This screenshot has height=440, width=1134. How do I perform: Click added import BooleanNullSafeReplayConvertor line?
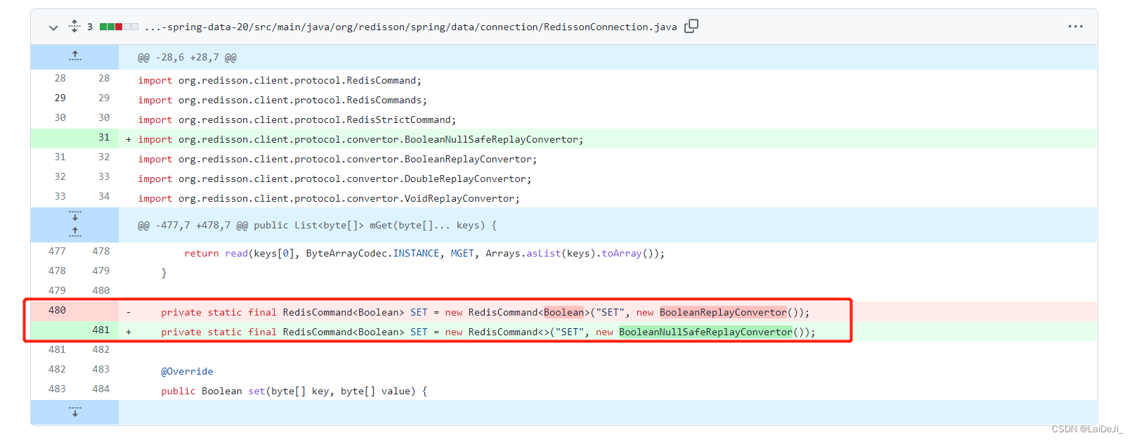360,140
